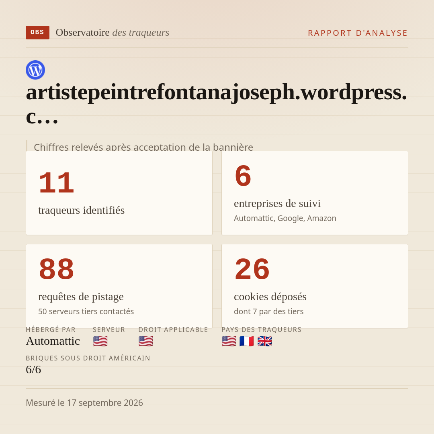The height and width of the screenshot is (434, 434).
Task: Click the Automattic host name
Action: [53, 341]
